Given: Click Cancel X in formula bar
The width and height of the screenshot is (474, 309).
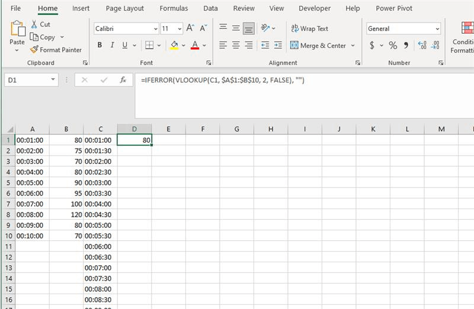Looking at the screenshot, I should [85, 80].
